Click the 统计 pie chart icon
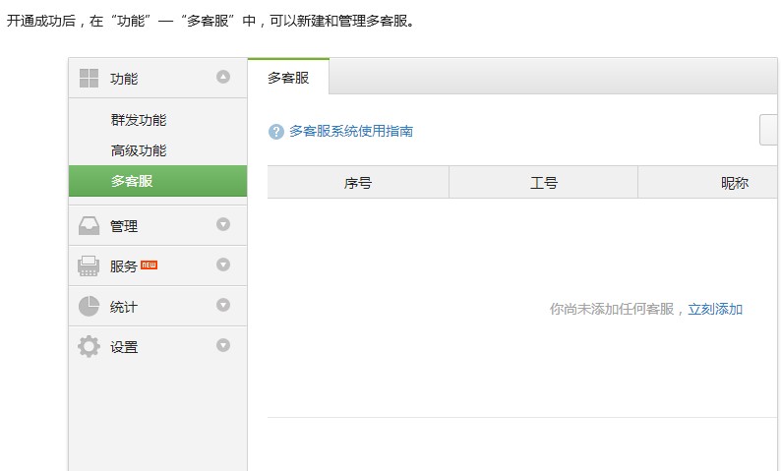This screenshot has height=471, width=781. 89,306
